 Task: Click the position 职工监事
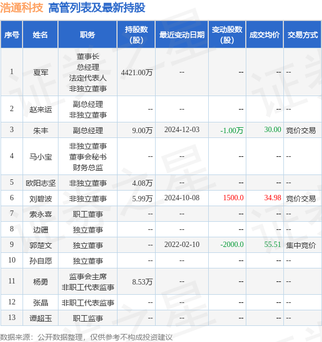point(88,318)
